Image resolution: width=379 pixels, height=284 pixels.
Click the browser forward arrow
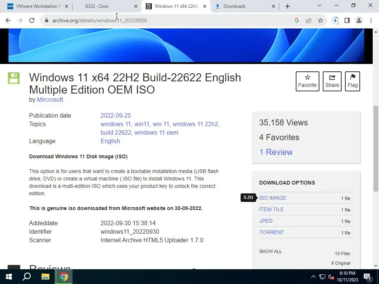click(20, 21)
